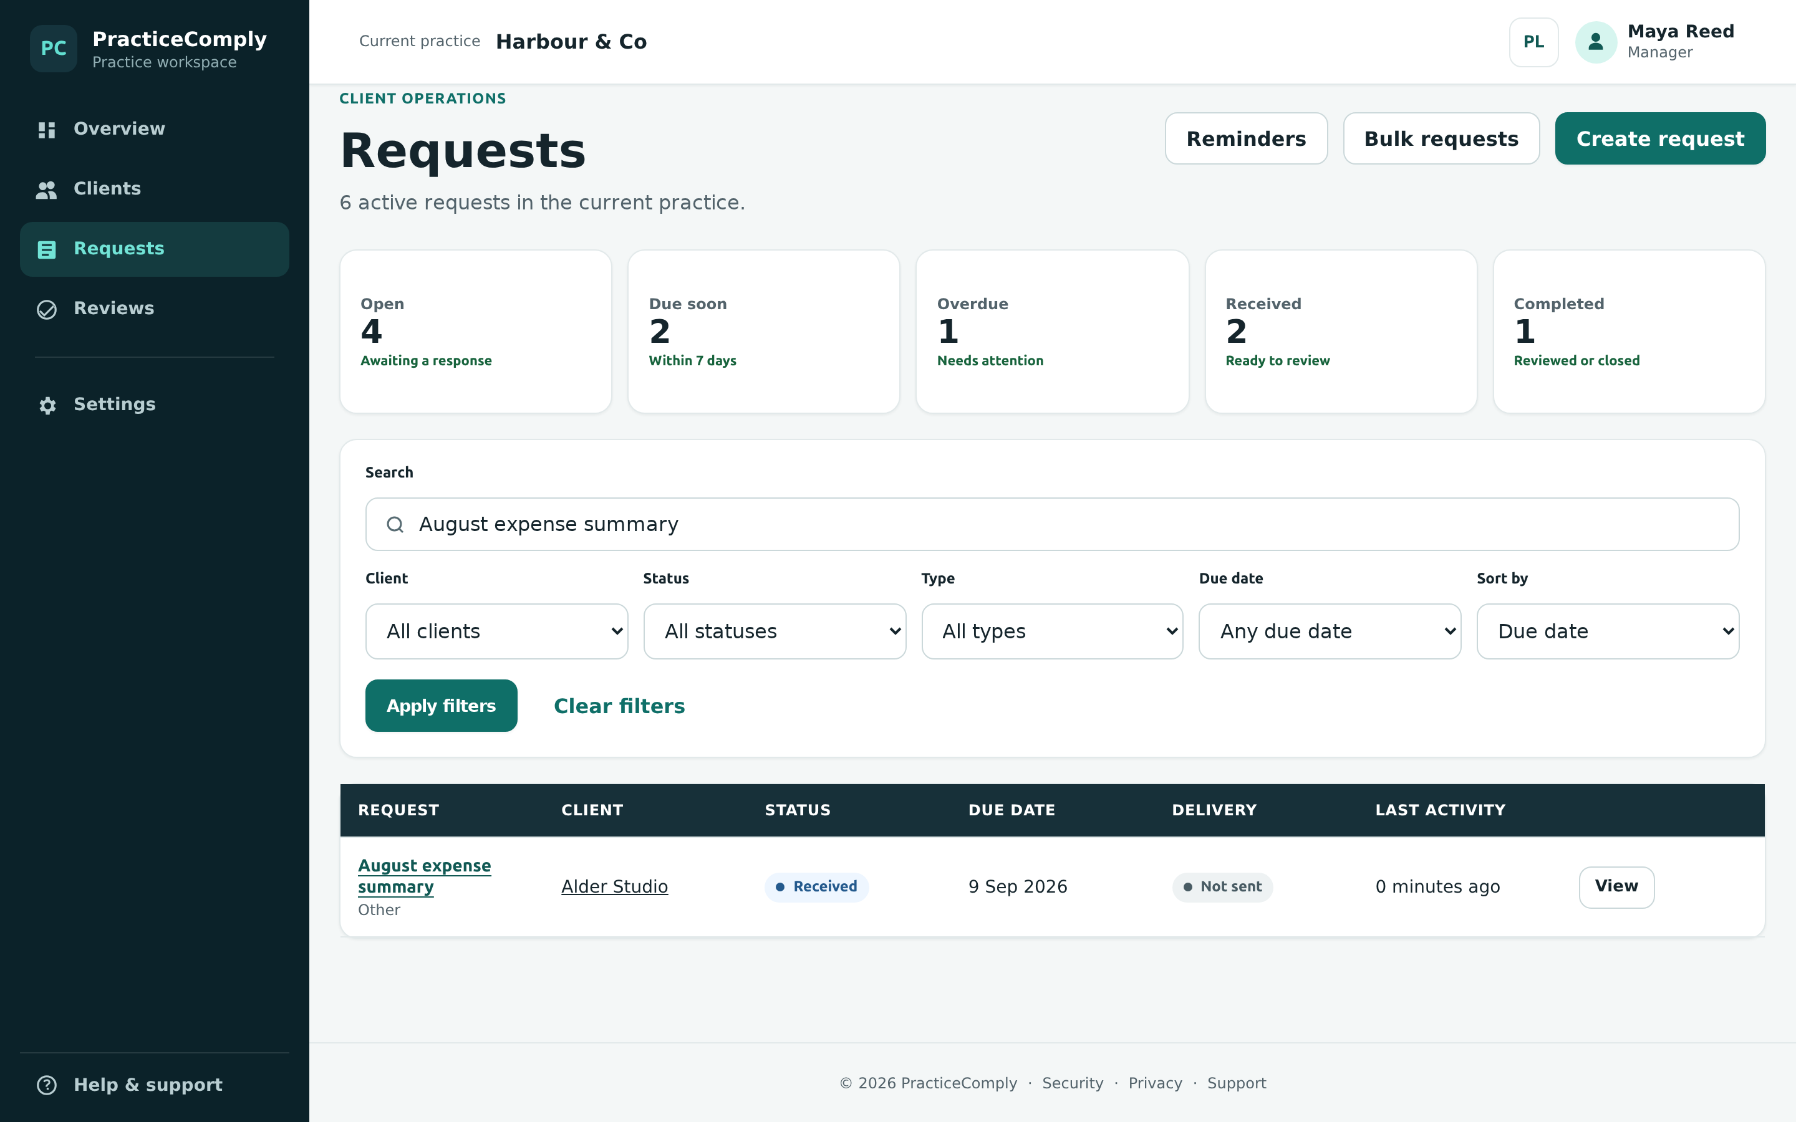
Task: Expand the Any due date dropdown
Action: 1329,631
